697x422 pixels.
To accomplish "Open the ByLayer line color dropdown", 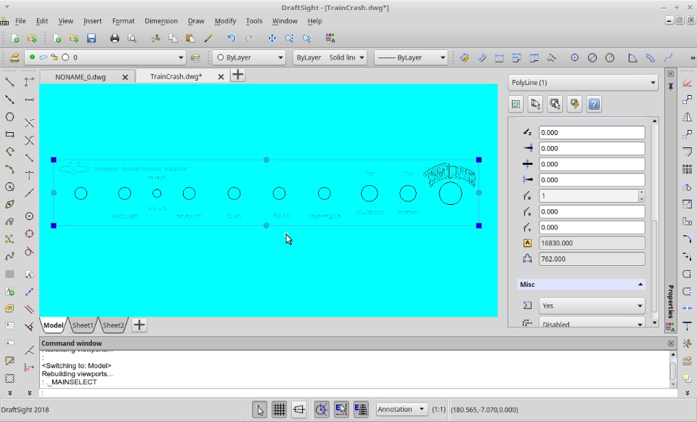I will coord(249,57).
